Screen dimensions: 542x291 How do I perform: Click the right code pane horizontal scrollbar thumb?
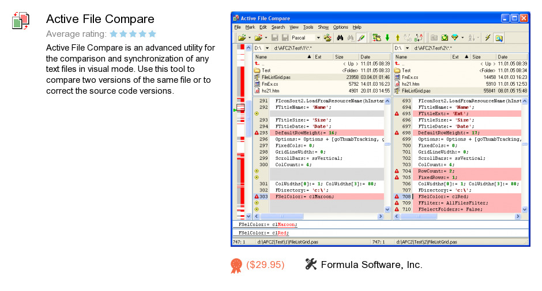click(x=419, y=217)
